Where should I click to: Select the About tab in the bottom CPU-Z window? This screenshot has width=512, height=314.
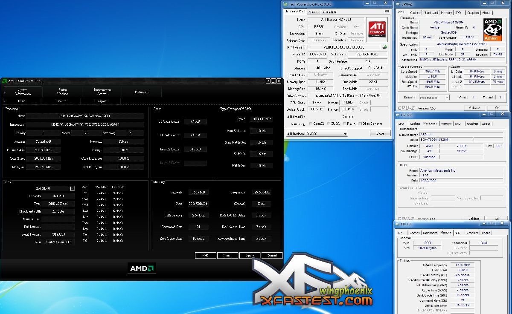486,233
